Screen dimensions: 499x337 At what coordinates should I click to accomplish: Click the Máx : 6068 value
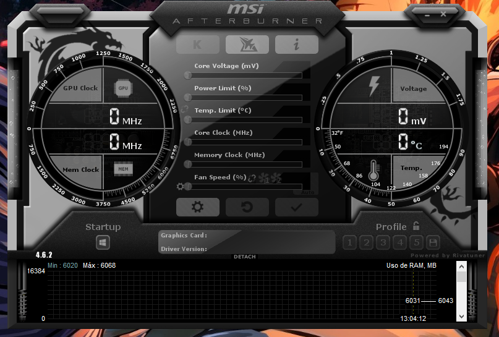pos(100,265)
